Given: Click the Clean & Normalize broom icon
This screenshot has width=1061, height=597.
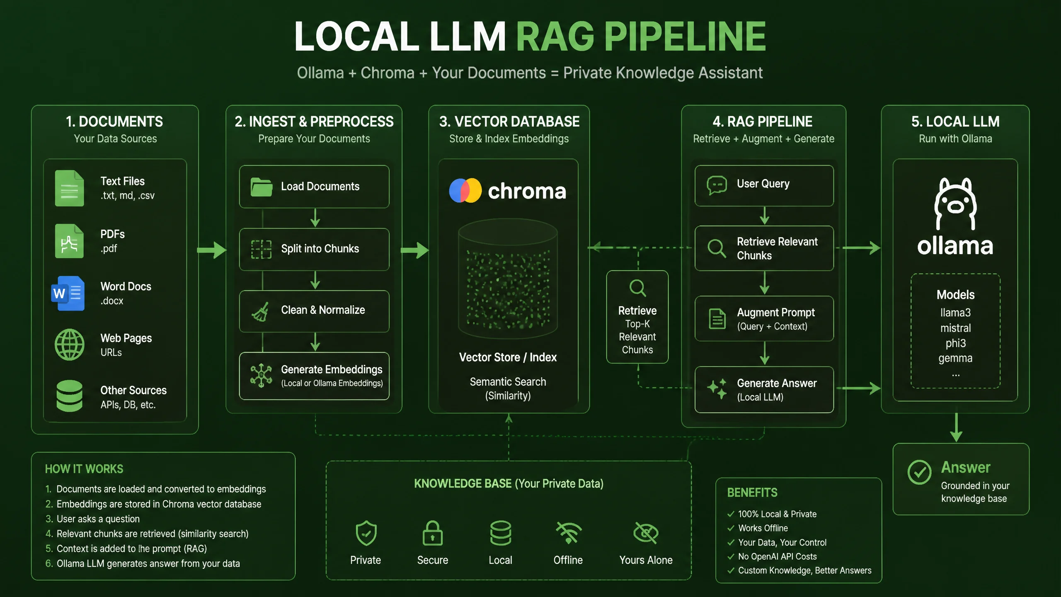Looking at the screenshot, I should pyautogui.click(x=261, y=311).
